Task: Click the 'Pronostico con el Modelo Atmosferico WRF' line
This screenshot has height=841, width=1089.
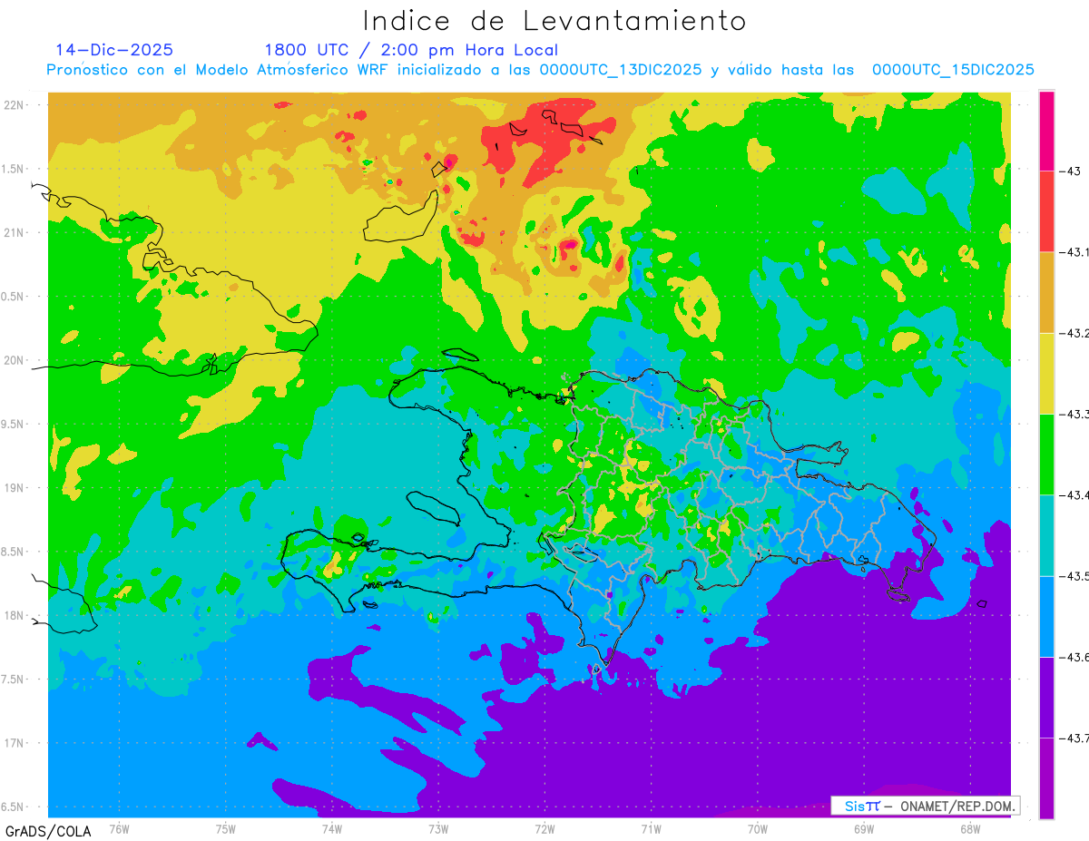Action: pyautogui.click(x=540, y=70)
